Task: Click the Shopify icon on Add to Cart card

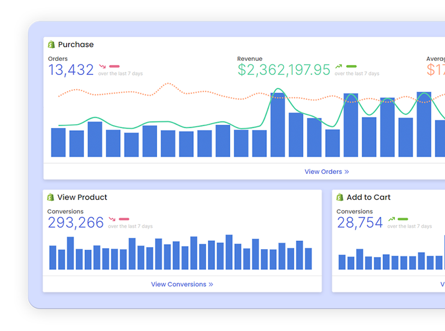Action: point(340,197)
